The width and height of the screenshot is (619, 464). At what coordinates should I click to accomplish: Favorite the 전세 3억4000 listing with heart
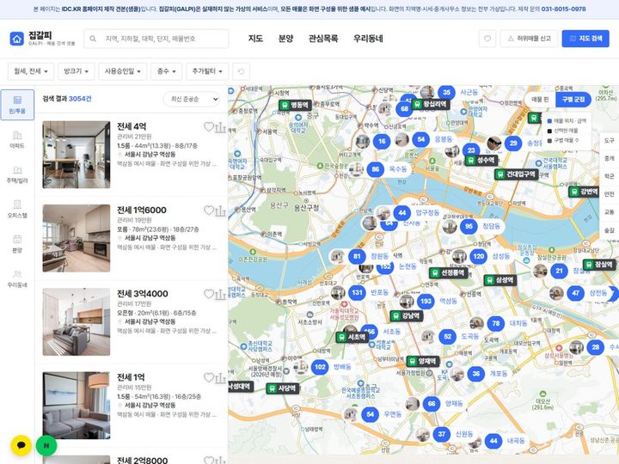[209, 294]
